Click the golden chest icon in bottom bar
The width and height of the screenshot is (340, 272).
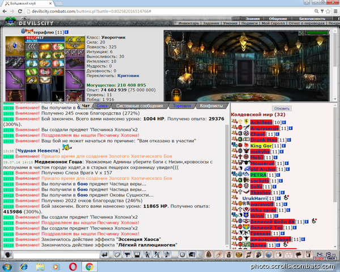coord(239,254)
